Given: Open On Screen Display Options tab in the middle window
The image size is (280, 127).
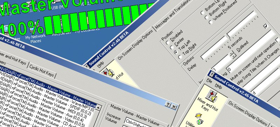Looking at the screenshot, I should tap(135, 45).
